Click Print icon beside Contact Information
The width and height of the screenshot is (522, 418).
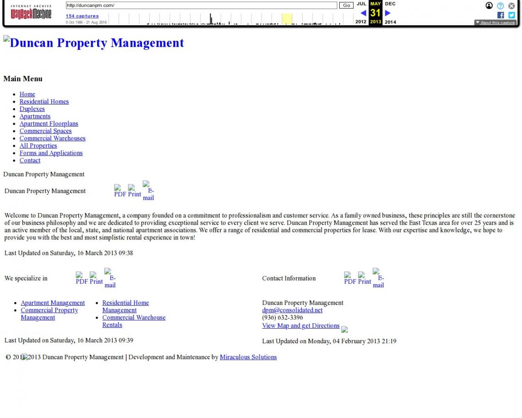(x=364, y=278)
